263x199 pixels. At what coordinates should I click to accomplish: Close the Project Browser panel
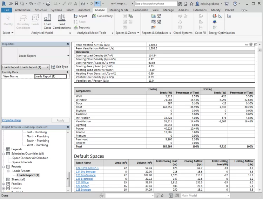[x=68, y=127]
